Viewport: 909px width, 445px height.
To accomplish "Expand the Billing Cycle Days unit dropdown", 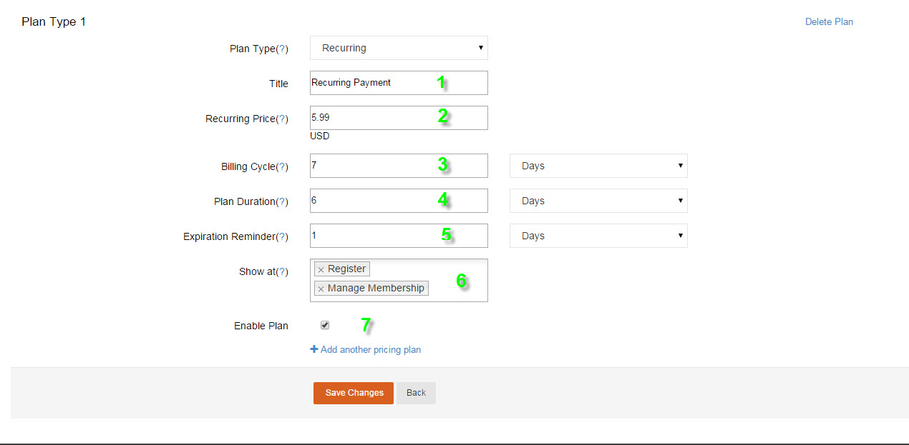I will click(598, 166).
